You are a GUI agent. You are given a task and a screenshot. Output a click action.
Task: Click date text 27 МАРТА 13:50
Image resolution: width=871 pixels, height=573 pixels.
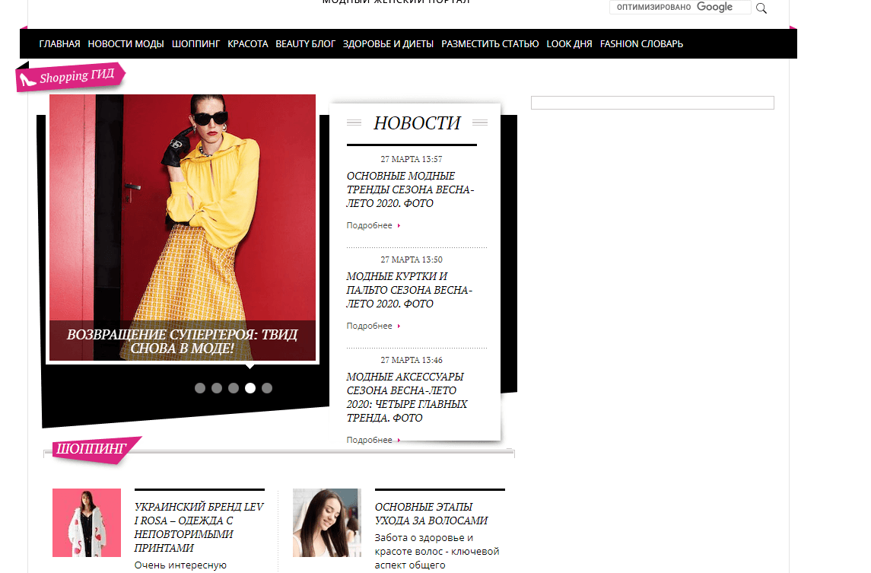[412, 260]
